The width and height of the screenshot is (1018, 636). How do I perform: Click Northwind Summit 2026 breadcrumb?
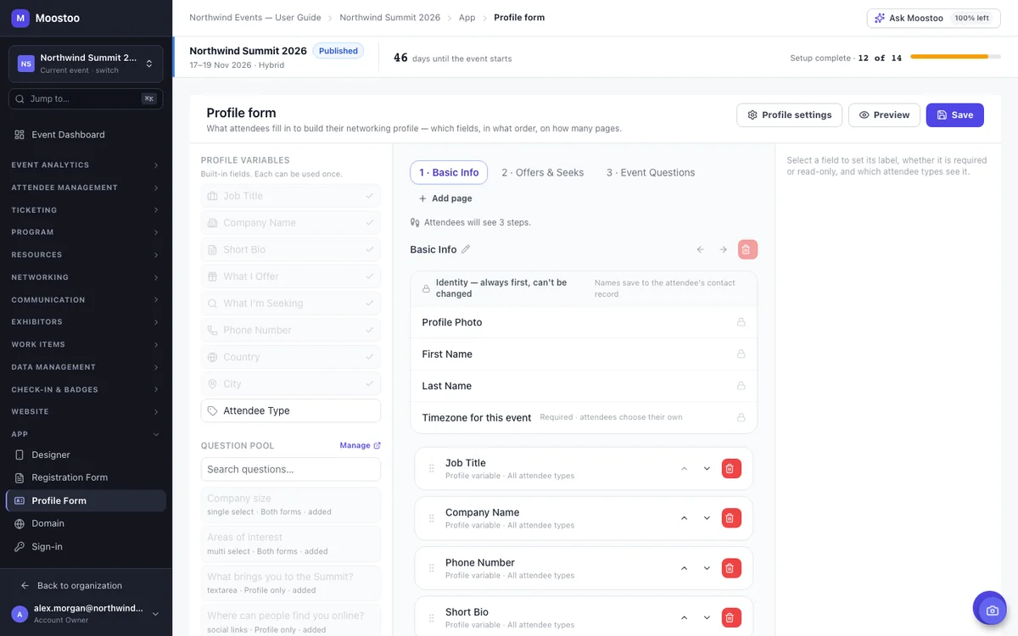[x=390, y=18]
